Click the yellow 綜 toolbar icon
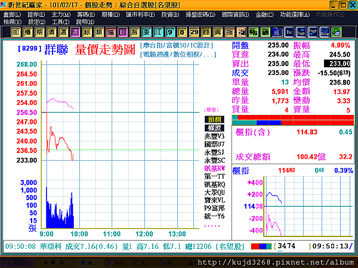Viewport: 358px width, 268px height. click(87, 32)
